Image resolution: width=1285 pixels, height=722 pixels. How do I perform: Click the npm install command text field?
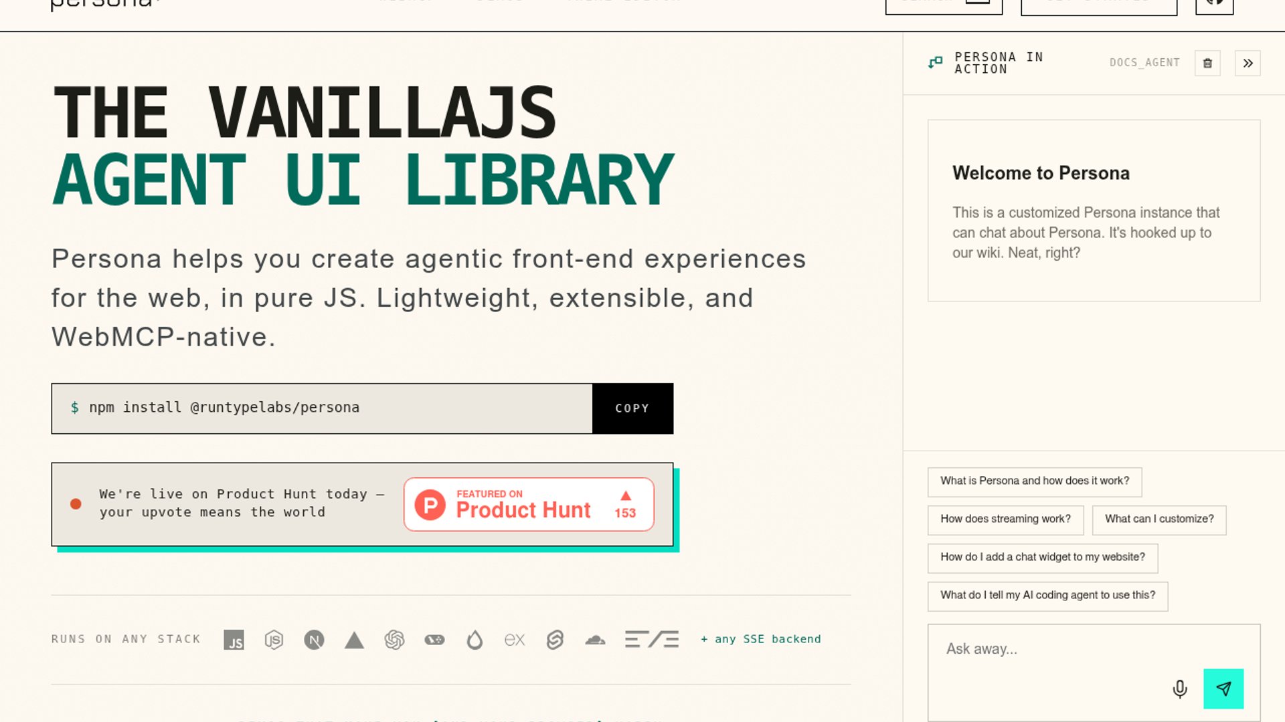click(322, 408)
